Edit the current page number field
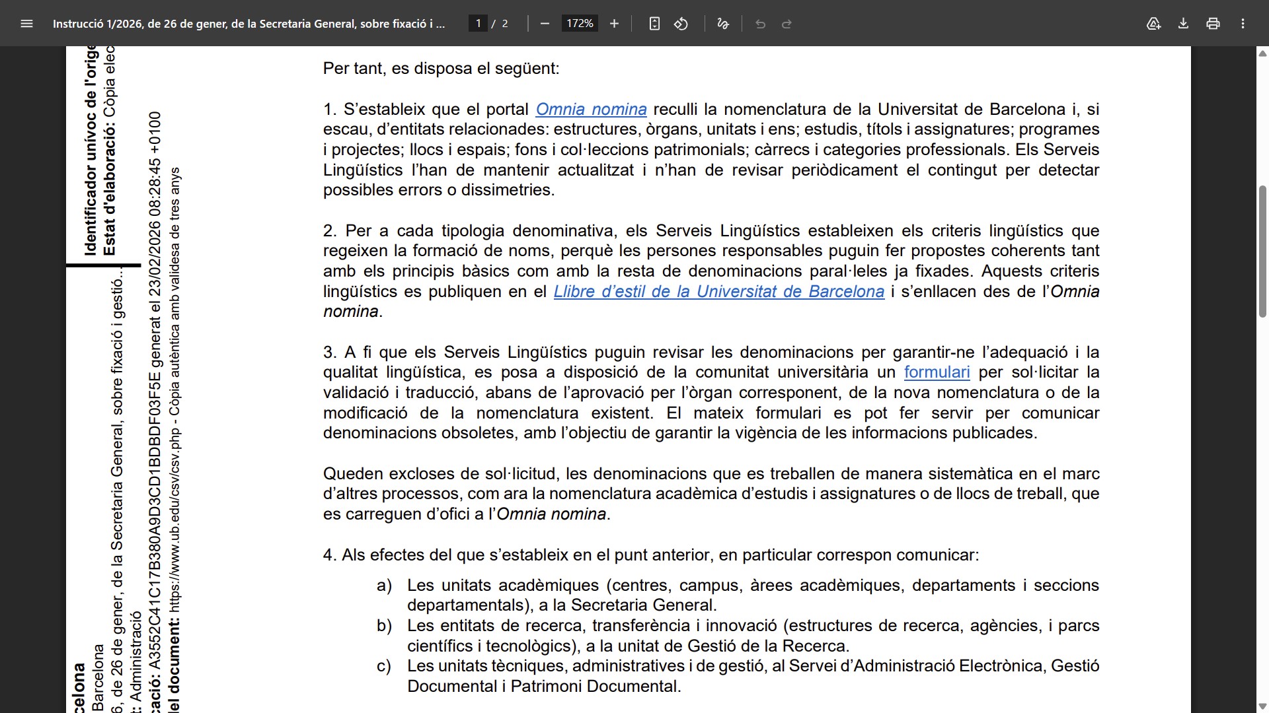Viewport: 1269px width, 713px height. tap(478, 24)
